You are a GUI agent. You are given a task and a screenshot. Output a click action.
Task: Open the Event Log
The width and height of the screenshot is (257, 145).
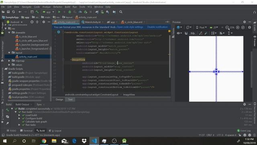coord(244,130)
